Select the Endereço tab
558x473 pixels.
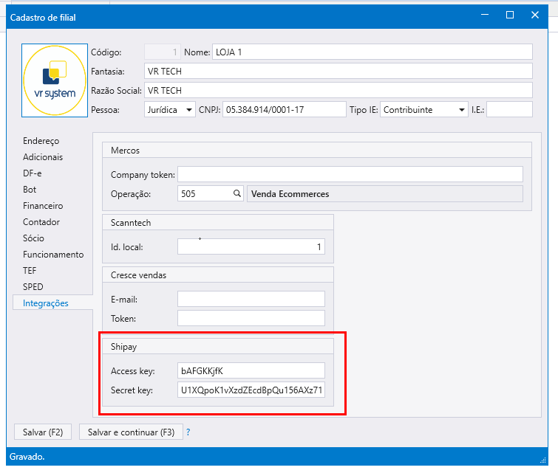pyautogui.click(x=41, y=141)
